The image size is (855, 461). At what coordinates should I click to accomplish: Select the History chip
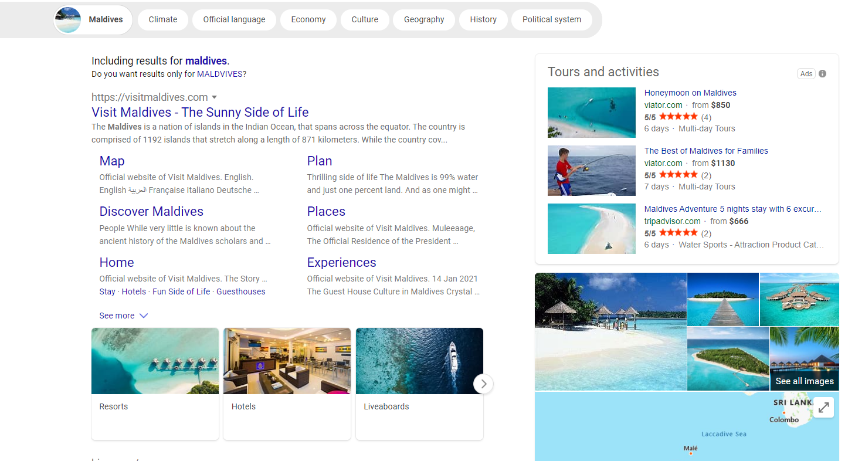483,19
